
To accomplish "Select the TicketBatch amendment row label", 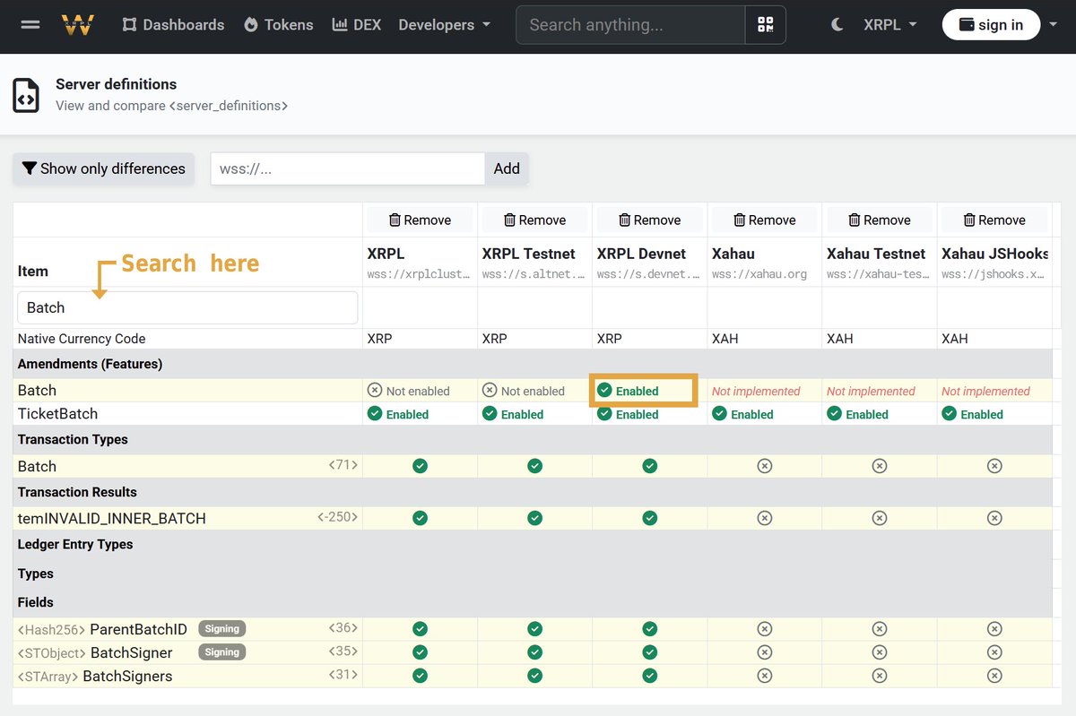I will pos(57,414).
